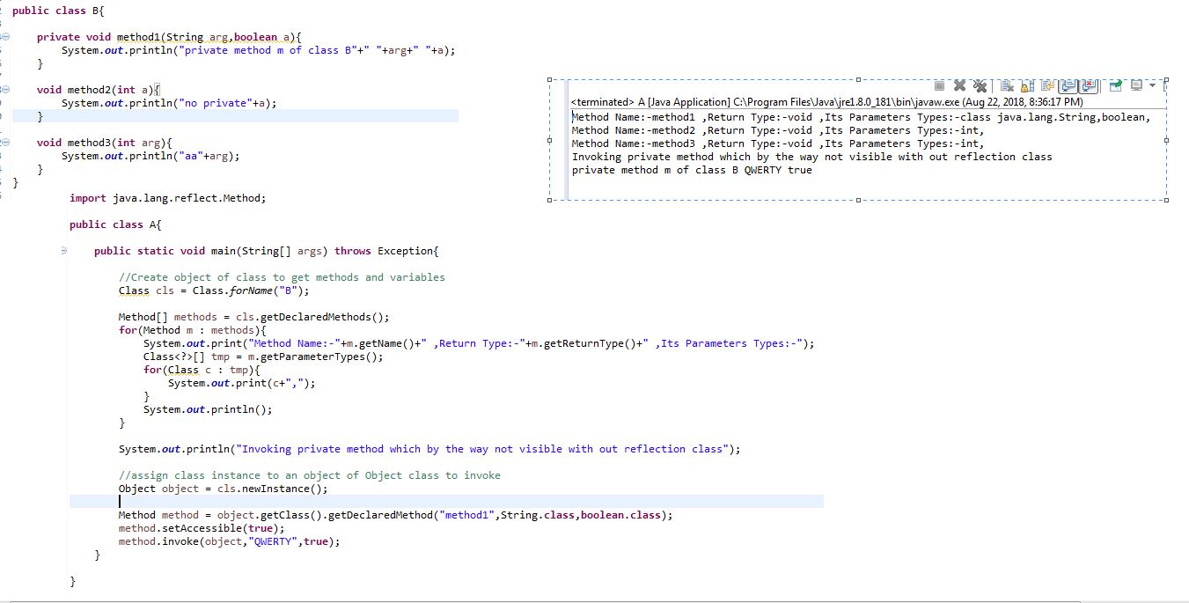Viewport: 1189px width, 603px height.
Task: Click console output line 'Method Name:-method3'
Action: (x=778, y=143)
